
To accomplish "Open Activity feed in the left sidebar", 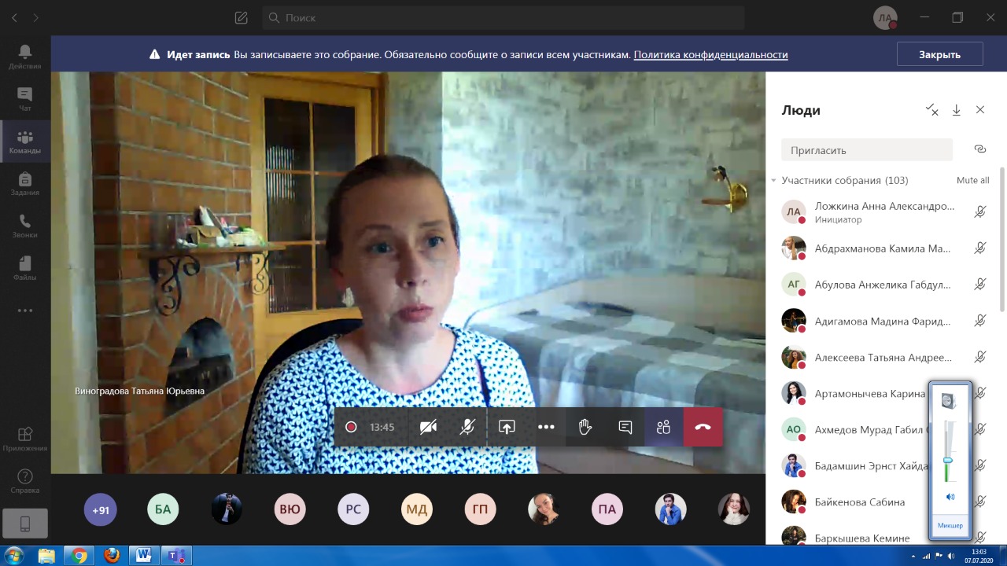I will (x=25, y=57).
